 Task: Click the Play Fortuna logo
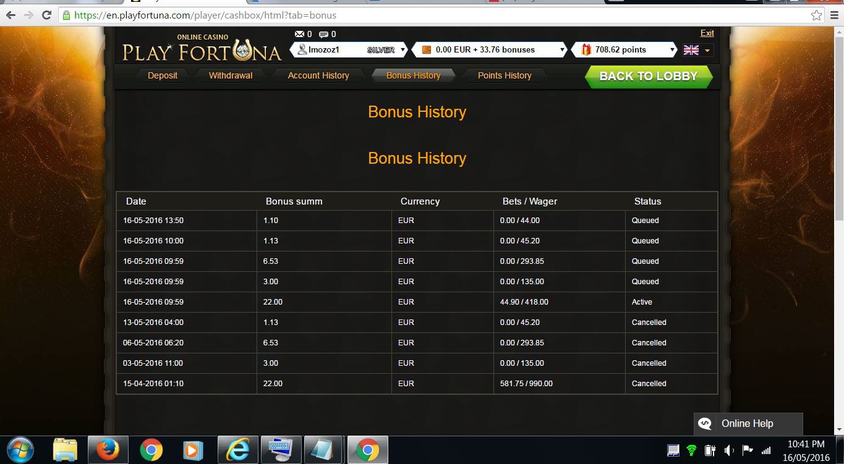pyautogui.click(x=202, y=48)
